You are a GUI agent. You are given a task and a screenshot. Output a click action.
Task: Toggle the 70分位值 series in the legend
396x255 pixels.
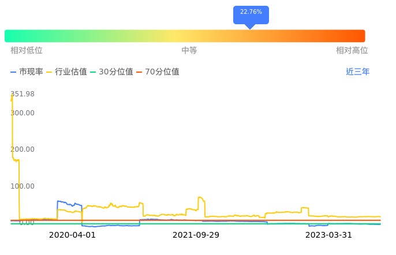click(x=158, y=72)
